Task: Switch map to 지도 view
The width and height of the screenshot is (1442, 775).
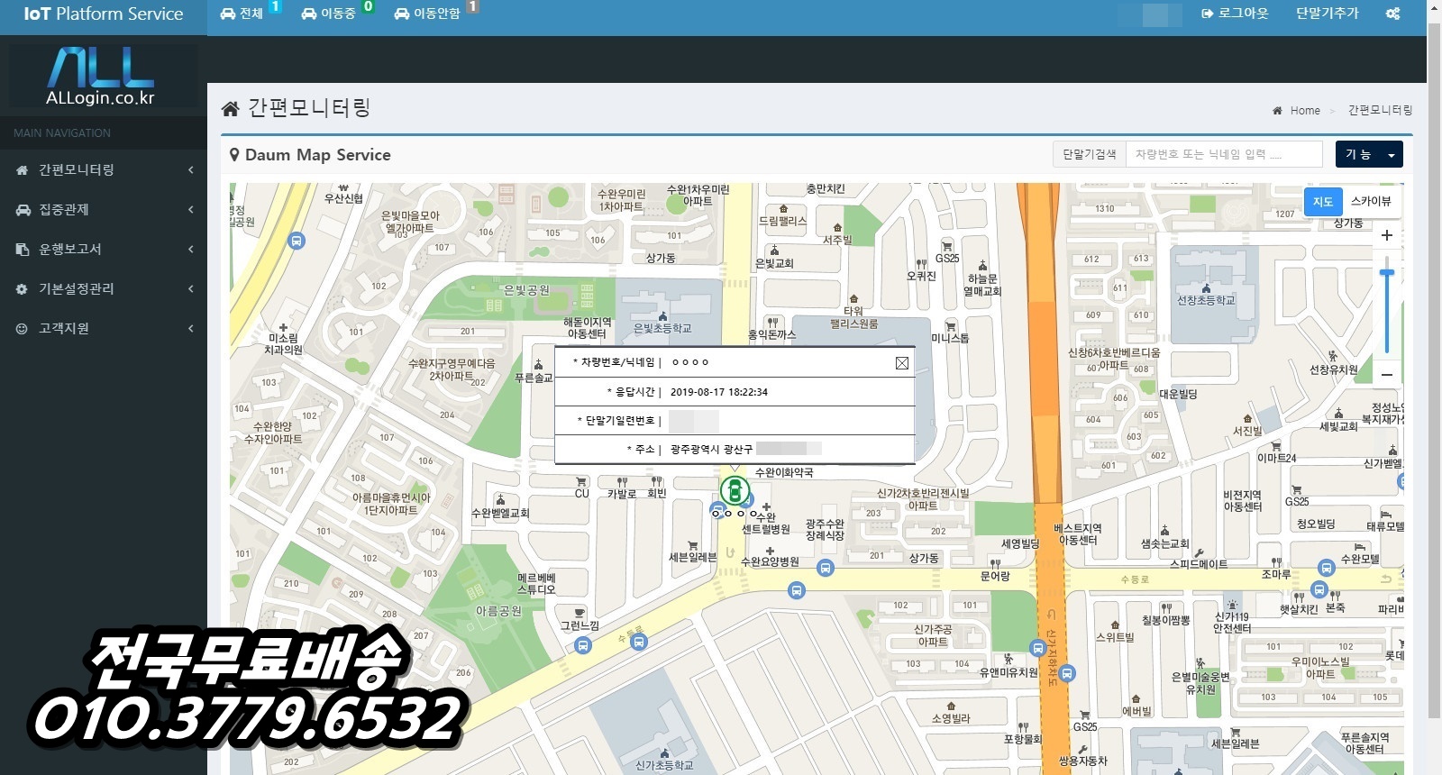Action: (1322, 201)
